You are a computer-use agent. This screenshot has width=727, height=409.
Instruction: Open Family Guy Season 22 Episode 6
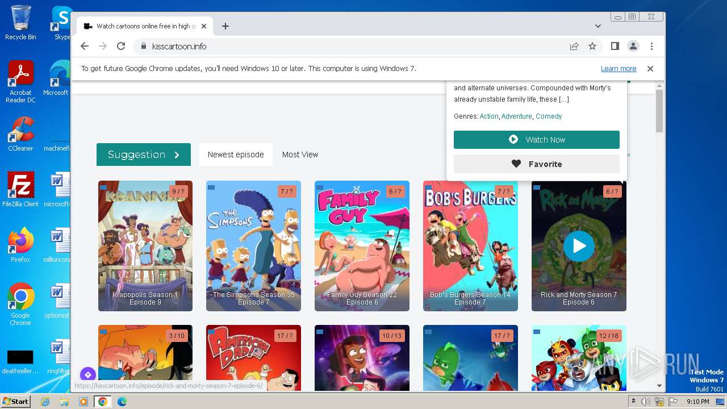362,246
